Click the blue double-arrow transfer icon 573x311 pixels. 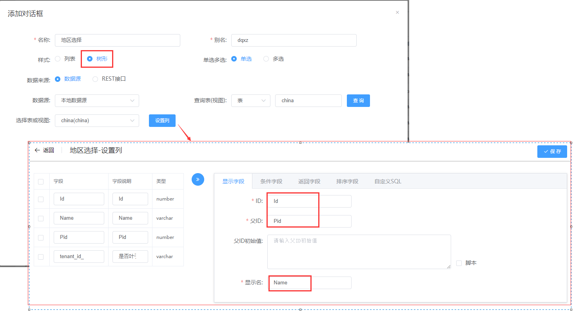pyautogui.click(x=198, y=179)
